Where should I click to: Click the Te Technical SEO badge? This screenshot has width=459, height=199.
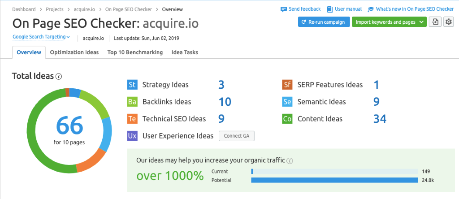132,119
